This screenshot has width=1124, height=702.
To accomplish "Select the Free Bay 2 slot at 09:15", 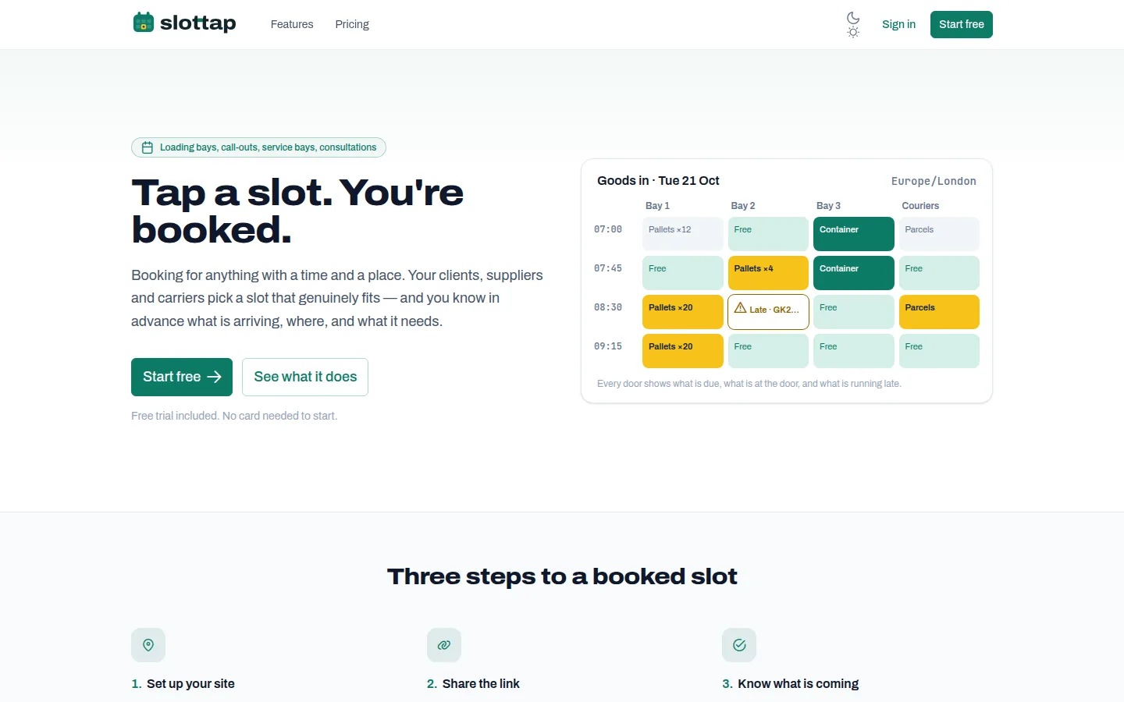I will [768, 351].
